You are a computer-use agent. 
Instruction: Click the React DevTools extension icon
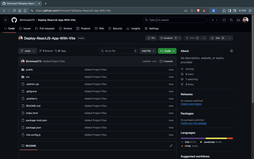(219, 10)
